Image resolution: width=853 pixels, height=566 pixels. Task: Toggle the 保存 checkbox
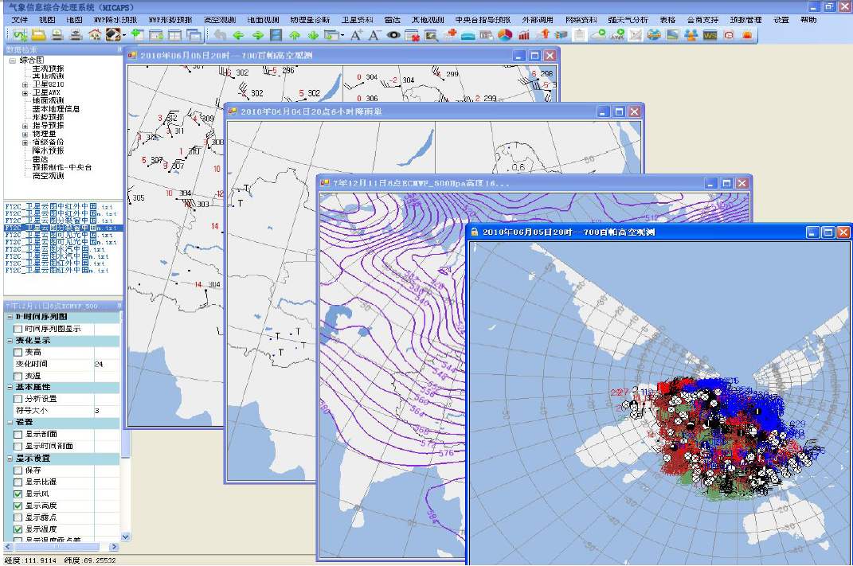(x=18, y=470)
